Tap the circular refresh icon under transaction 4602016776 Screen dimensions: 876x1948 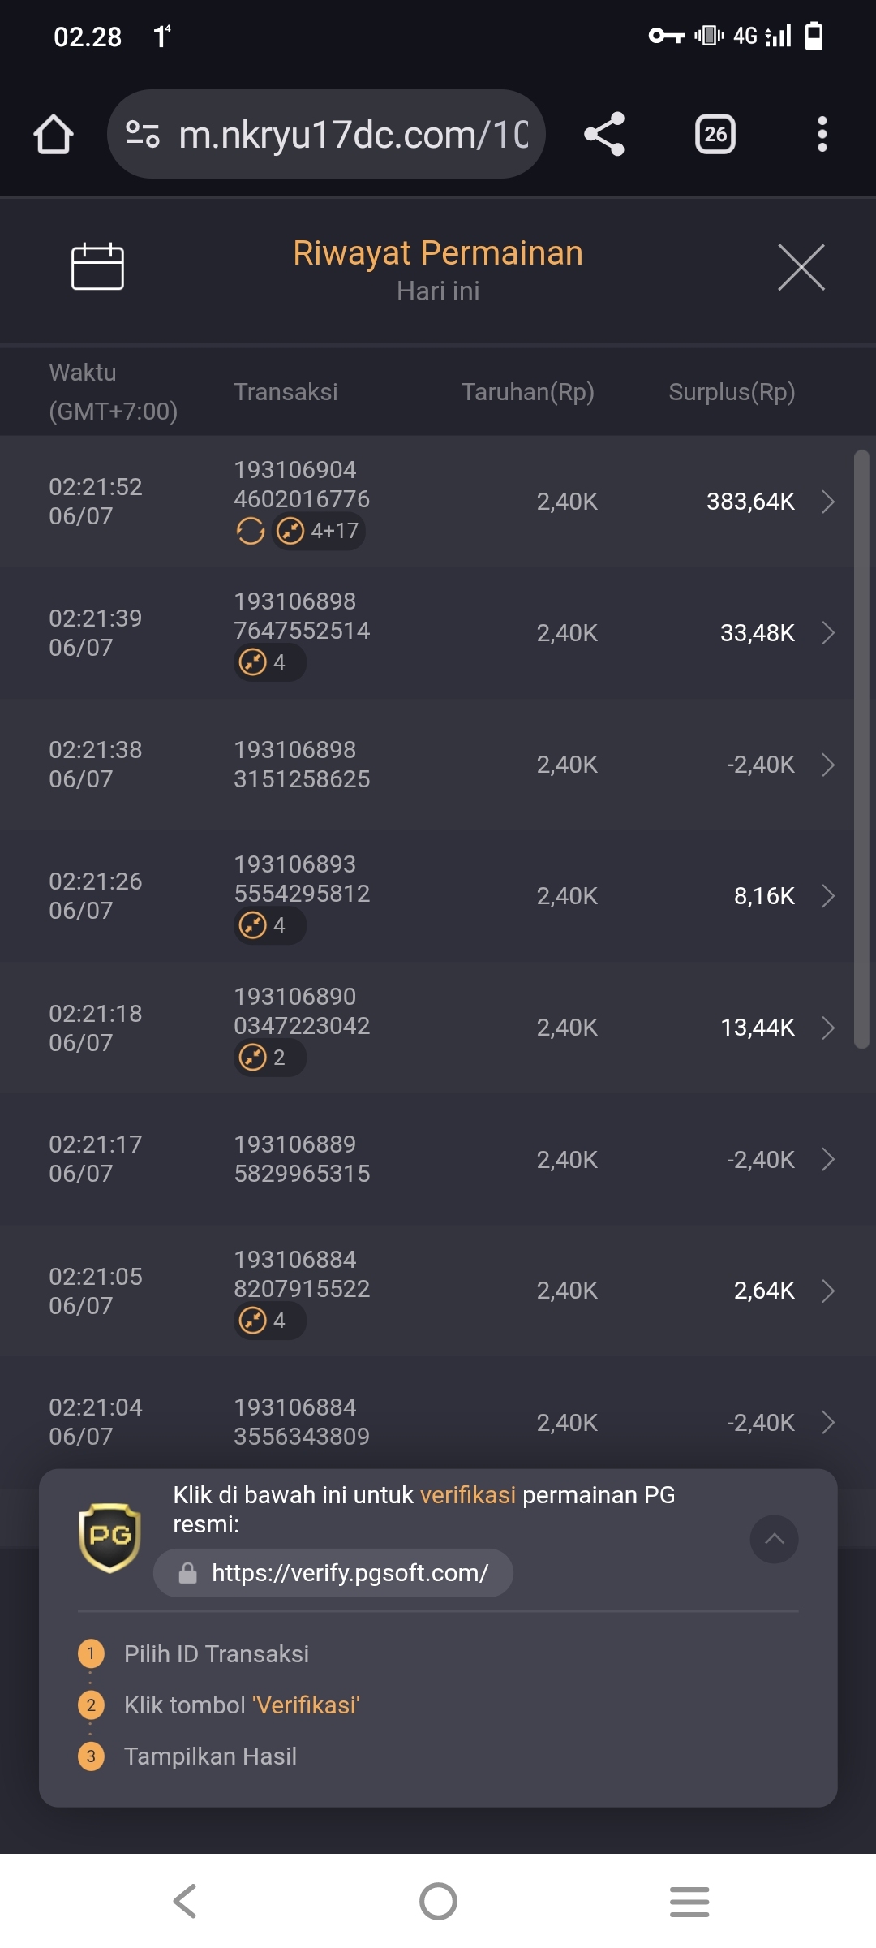coord(251,532)
